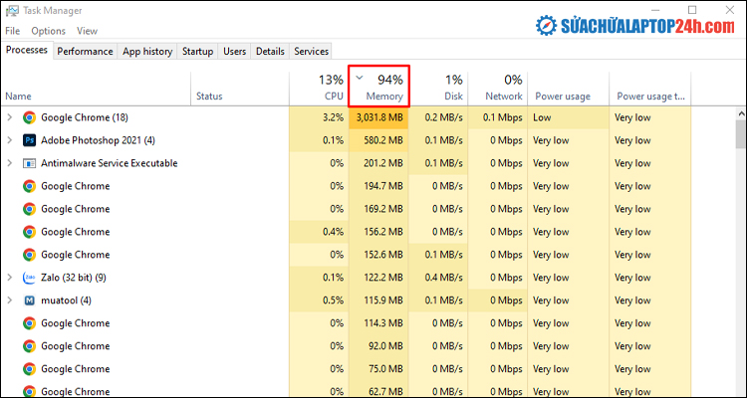Click the Antimalware Service Executable icon

coord(30,163)
